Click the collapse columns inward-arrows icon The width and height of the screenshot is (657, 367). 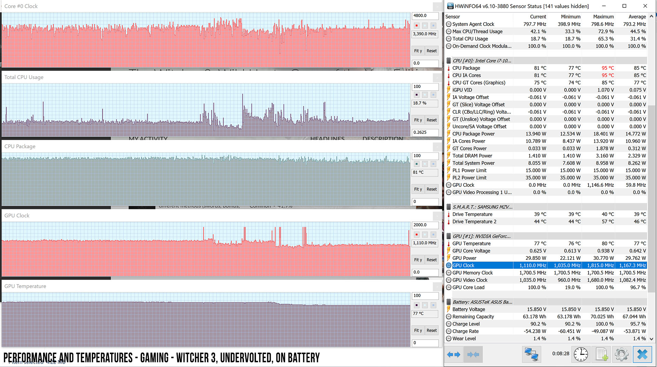473,355
